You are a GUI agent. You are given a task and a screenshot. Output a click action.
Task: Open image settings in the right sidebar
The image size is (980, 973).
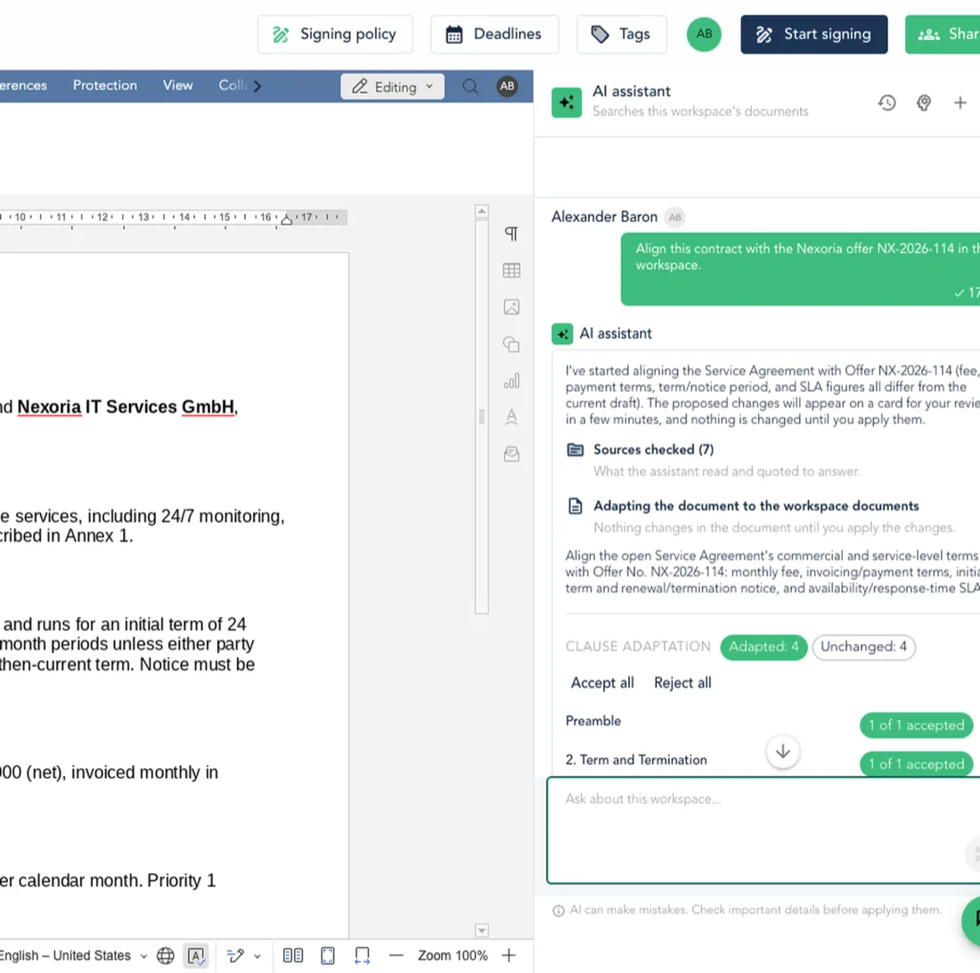(x=511, y=307)
